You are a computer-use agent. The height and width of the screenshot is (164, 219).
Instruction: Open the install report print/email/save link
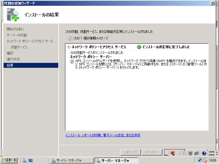coord(103,135)
